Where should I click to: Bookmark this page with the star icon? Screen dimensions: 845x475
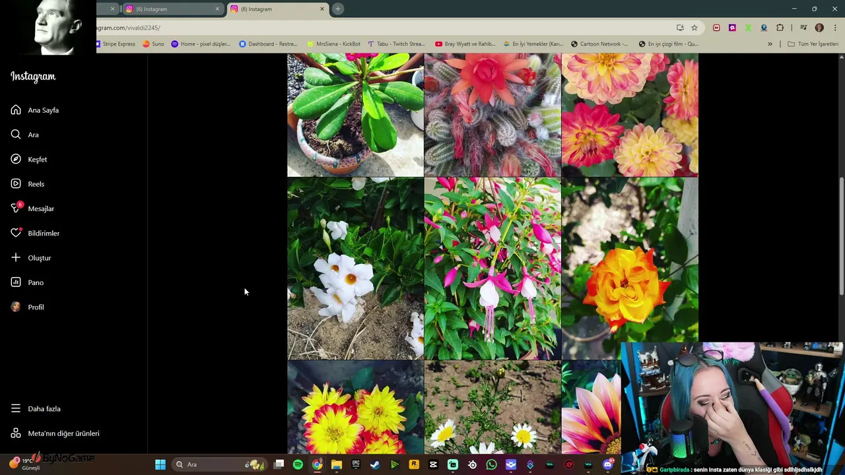[694, 28]
